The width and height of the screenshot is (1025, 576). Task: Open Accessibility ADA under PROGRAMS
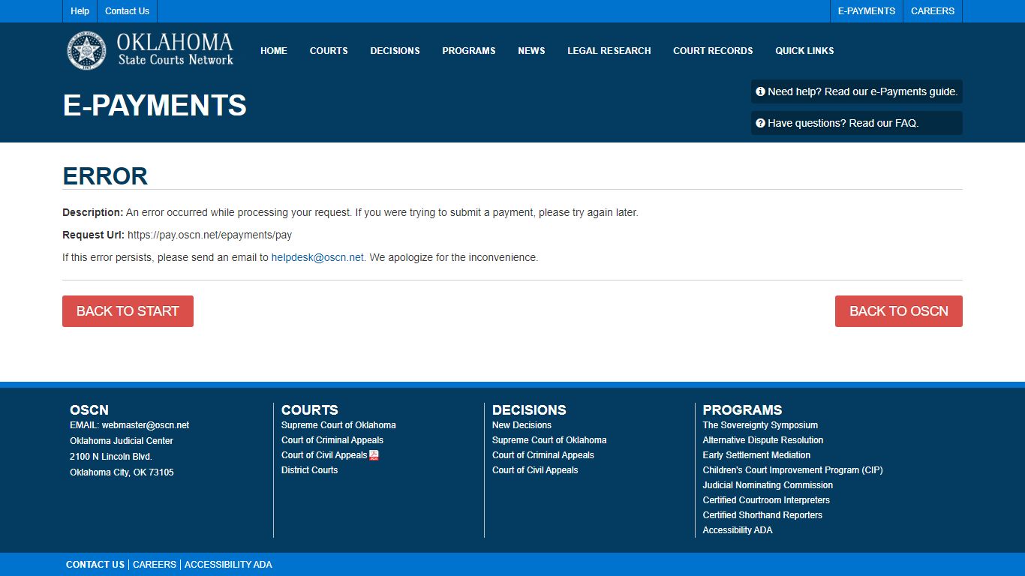pos(738,530)
